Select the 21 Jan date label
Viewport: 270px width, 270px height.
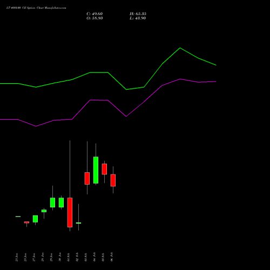click(x=17, y=257)
